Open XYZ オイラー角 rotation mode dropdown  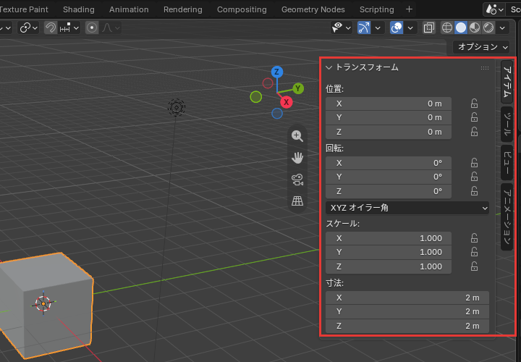[x=407, y=208]
